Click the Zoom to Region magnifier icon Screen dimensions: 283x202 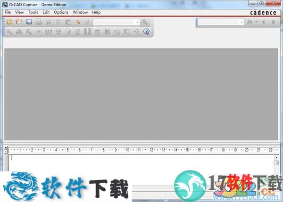29,32
